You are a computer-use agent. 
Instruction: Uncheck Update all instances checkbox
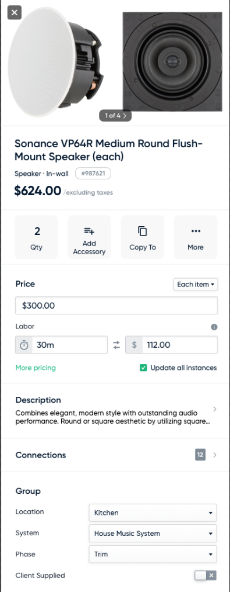pyautogui.click(x=143, y=368)
